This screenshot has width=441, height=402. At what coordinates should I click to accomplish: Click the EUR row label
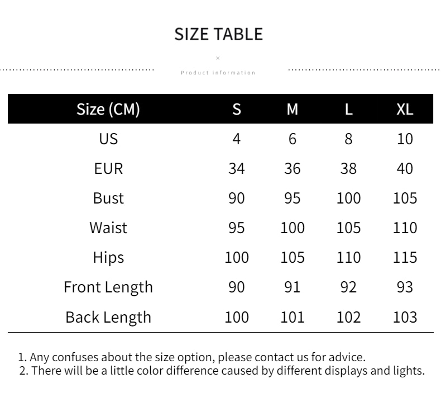click(108, 168)
